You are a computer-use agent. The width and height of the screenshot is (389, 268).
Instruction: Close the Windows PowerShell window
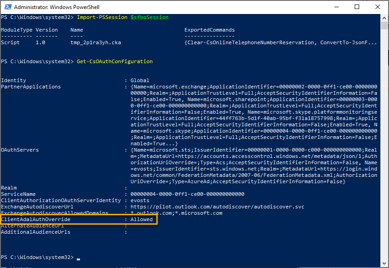point(378,7)
